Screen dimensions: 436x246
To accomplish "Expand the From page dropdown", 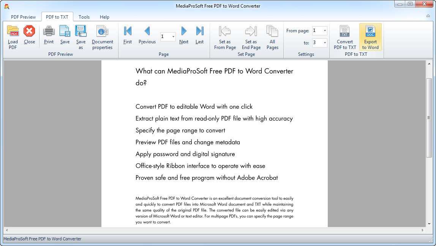I will (x=325, y=31).
